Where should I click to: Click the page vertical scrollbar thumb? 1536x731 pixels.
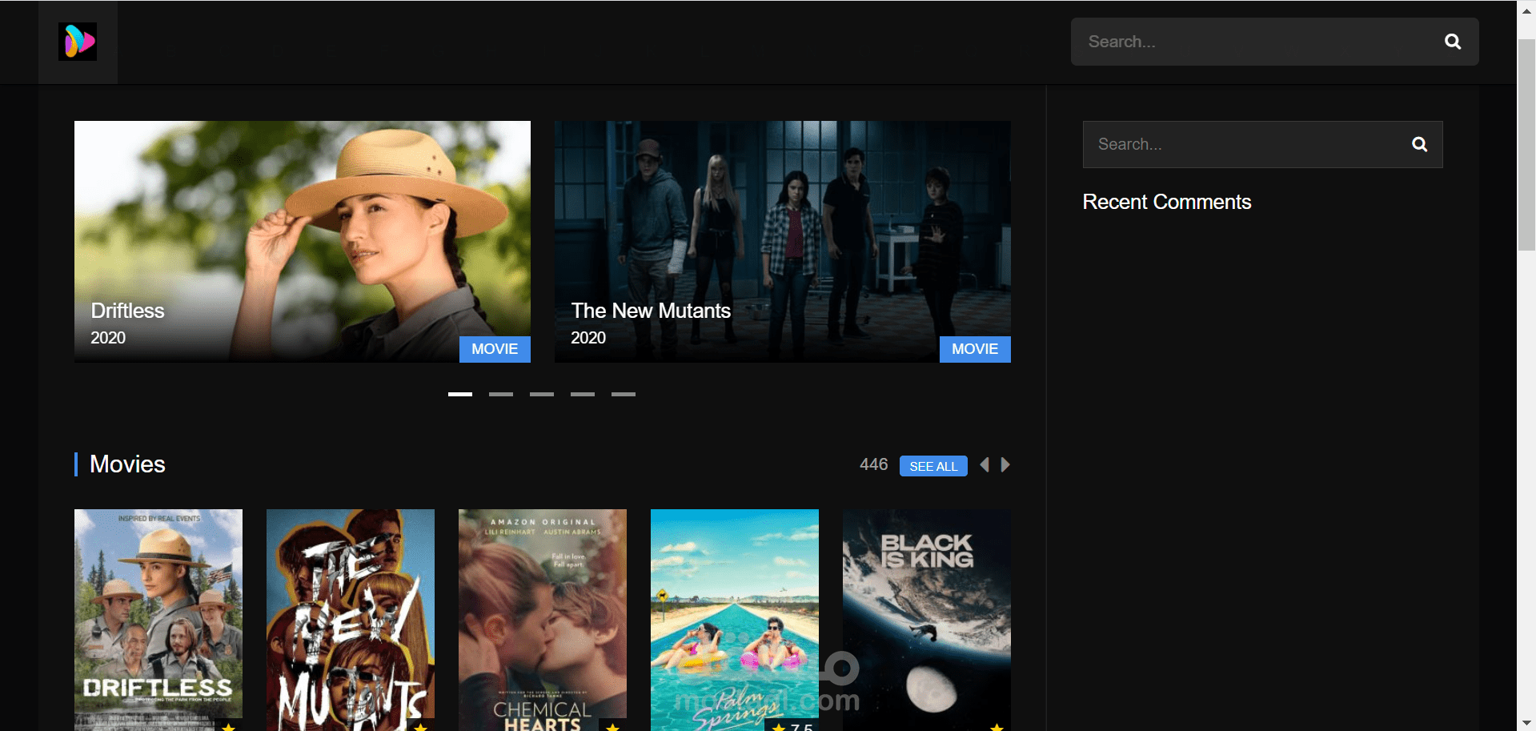1526,144
